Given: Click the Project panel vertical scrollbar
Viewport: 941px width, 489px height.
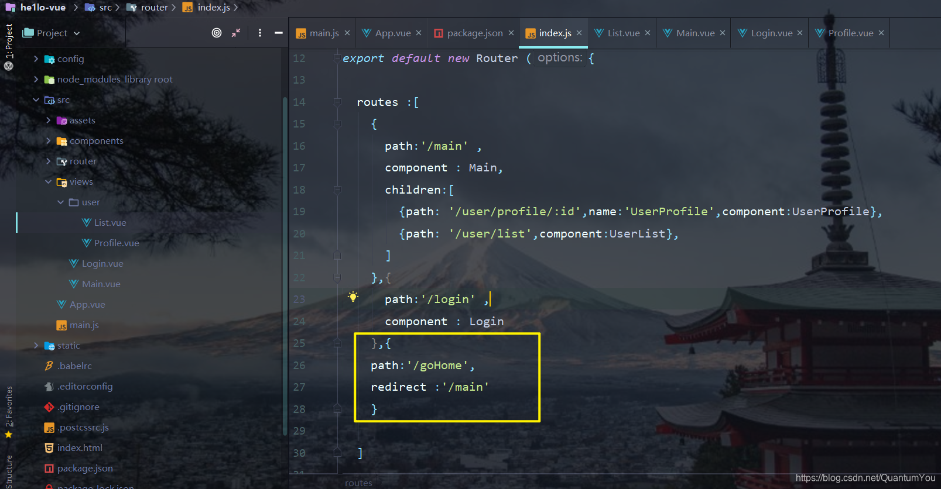Looking at the screenshot, I should 285,266.
